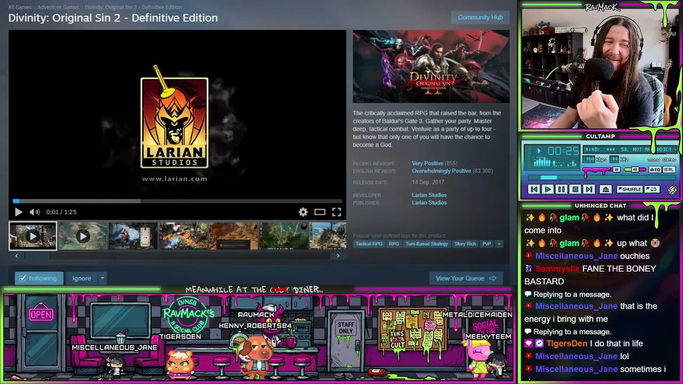
Task: Click the release date 14 Sep, 2017
Action: [x=428, y=182]
